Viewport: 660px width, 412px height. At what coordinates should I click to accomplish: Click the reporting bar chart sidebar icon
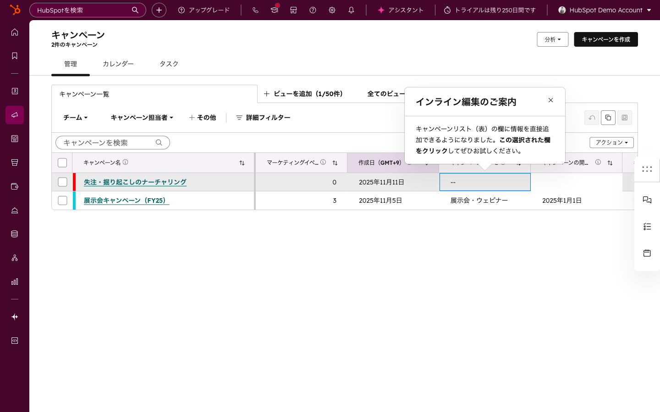pyautogui.click(x=15, y=282)
